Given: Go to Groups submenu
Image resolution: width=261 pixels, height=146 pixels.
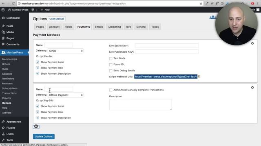Looking at the screenshot, I should click(x=6, y=64).
